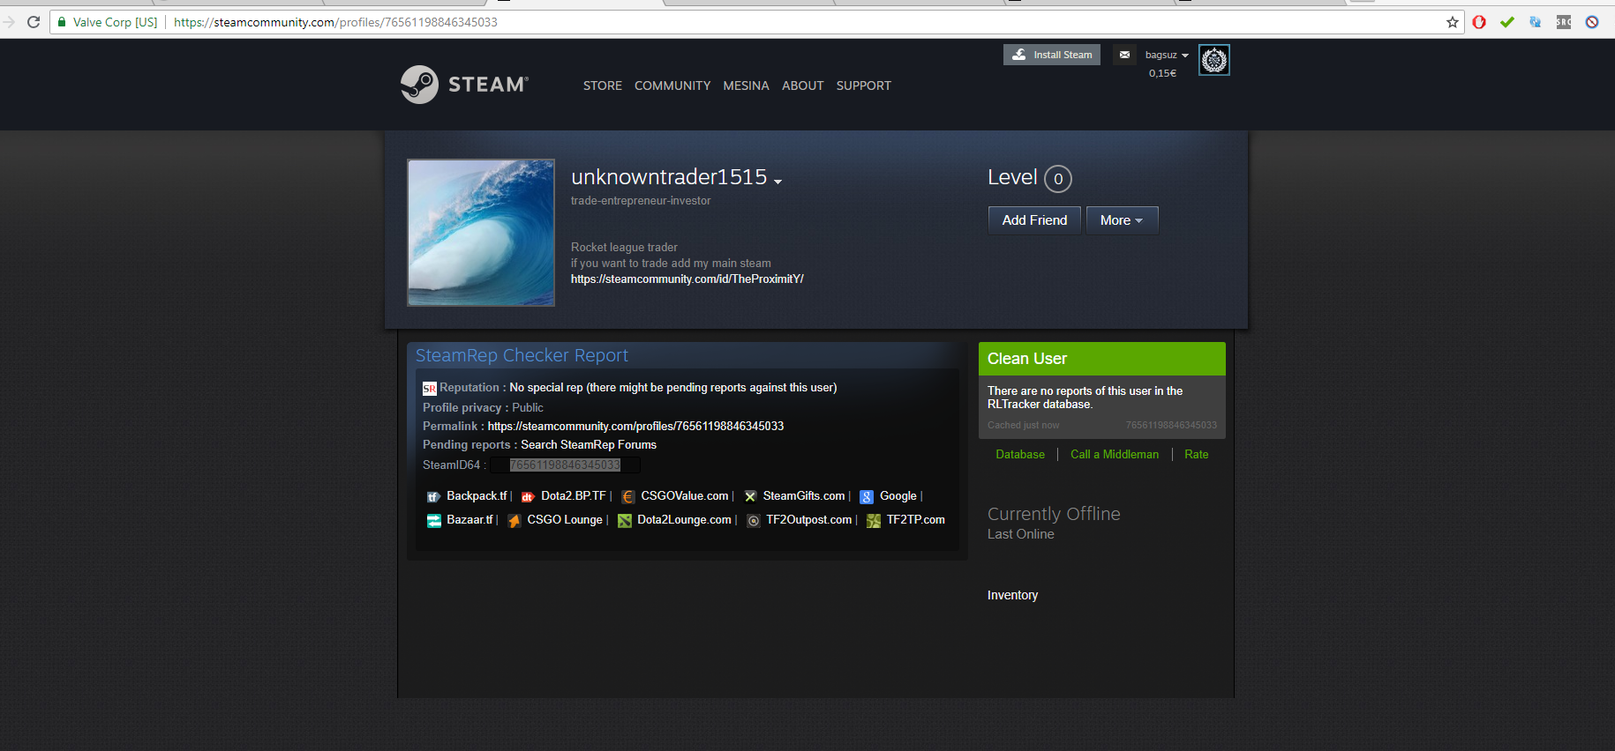Click the Install Steam button
The width and height of the screenshot is (1615, 751).
point(1052,55)
